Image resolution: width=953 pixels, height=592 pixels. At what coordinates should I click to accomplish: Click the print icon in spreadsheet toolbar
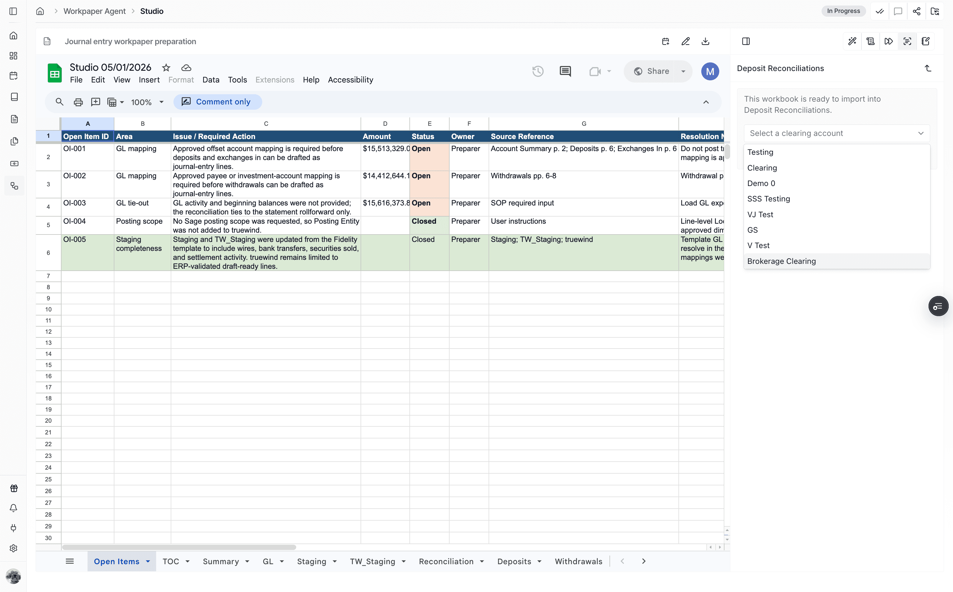pyautogui.click(x=78, y=102)
